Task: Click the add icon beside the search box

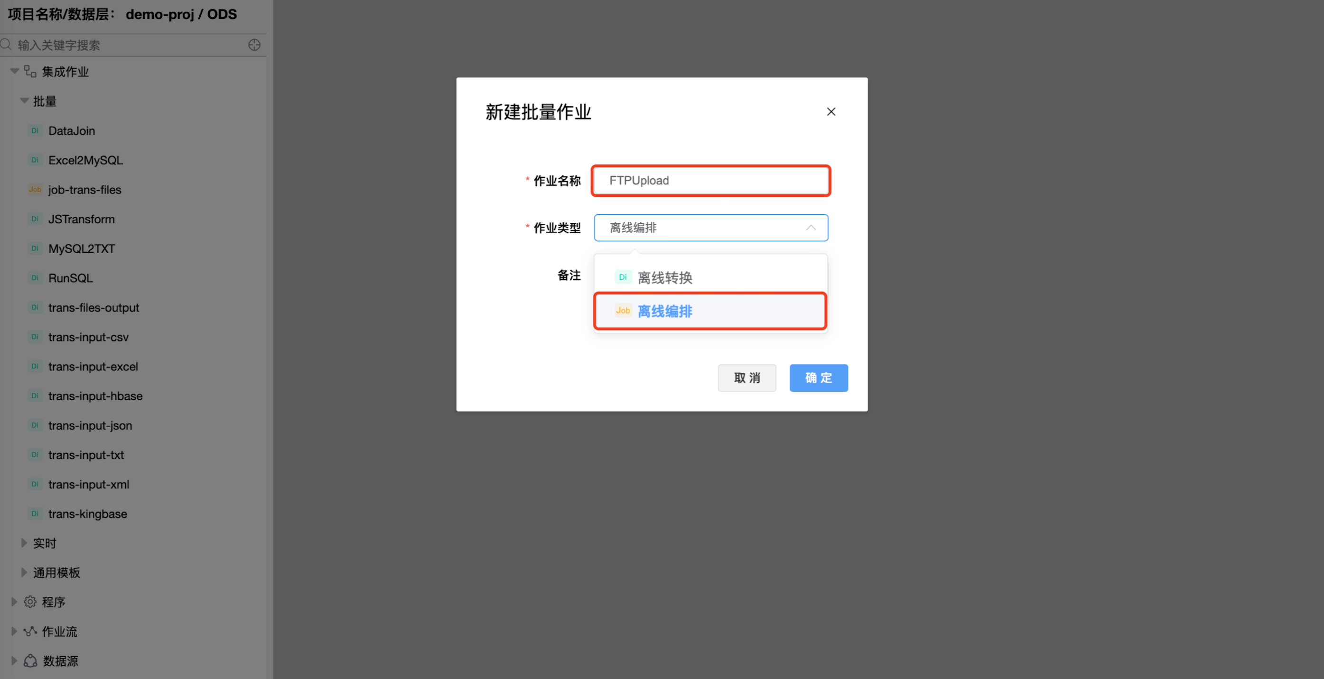Action: [x=254, y=45]
